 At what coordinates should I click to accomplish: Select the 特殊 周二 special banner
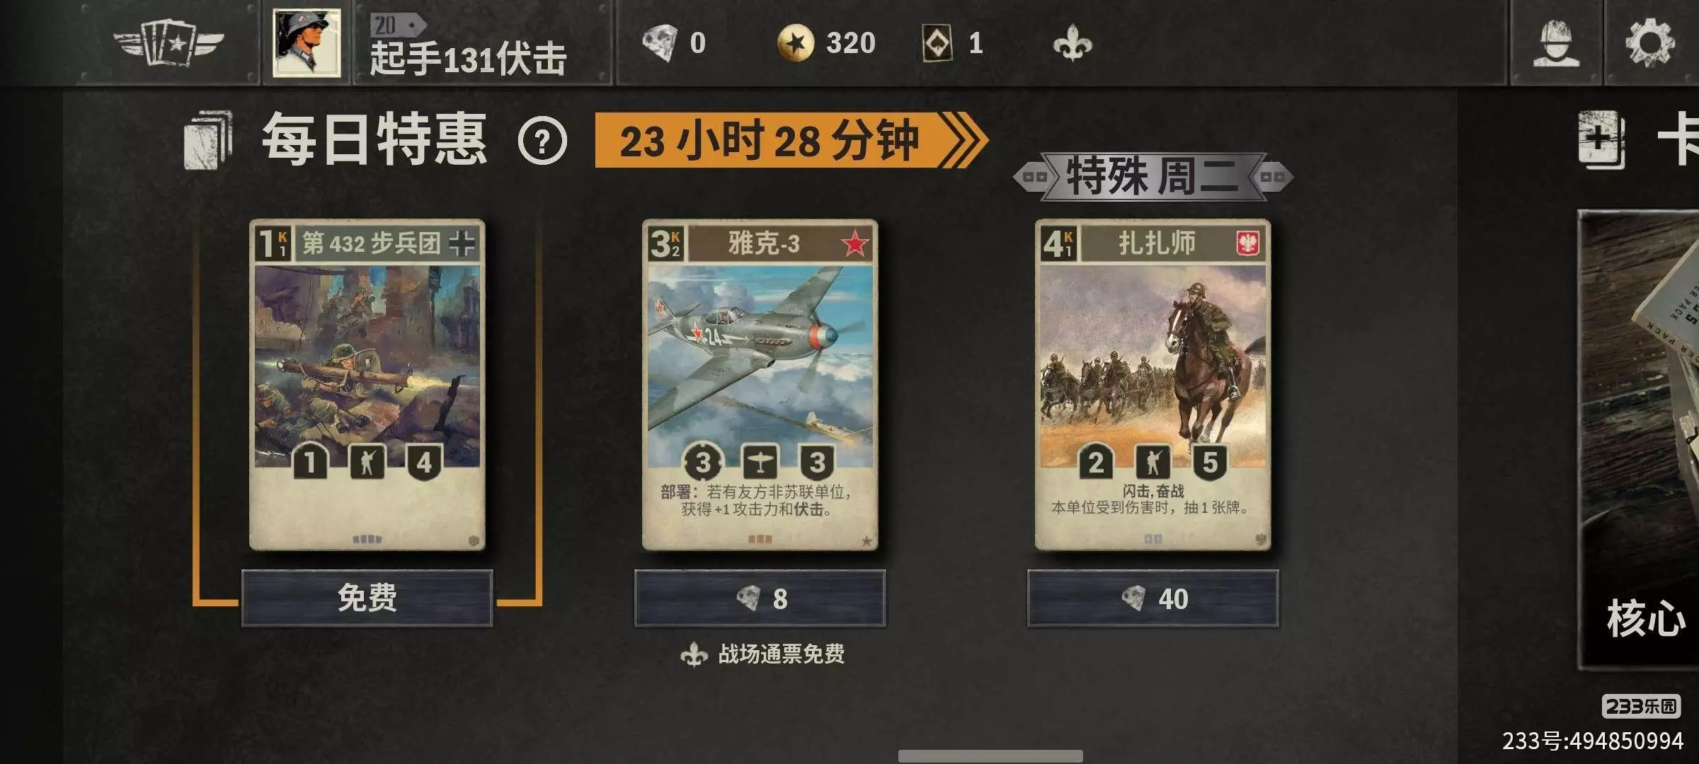pos(1152,176)
